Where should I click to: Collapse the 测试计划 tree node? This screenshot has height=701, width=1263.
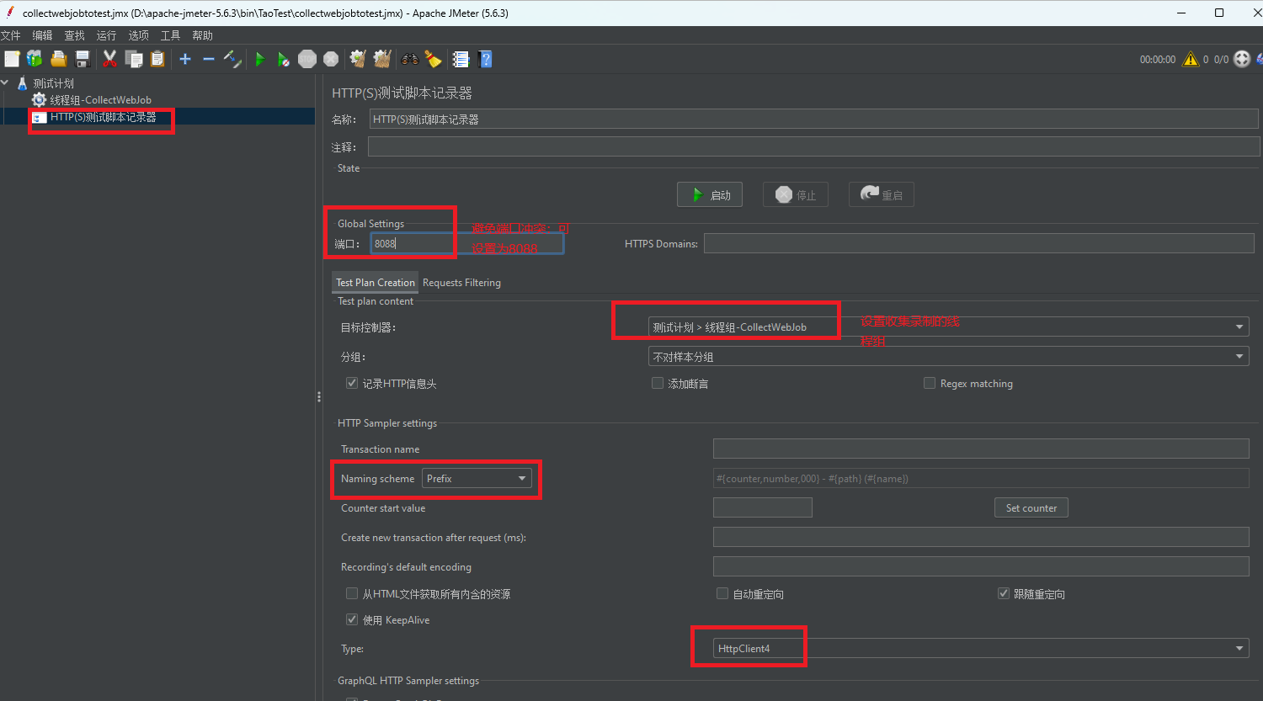coord(6,82)
